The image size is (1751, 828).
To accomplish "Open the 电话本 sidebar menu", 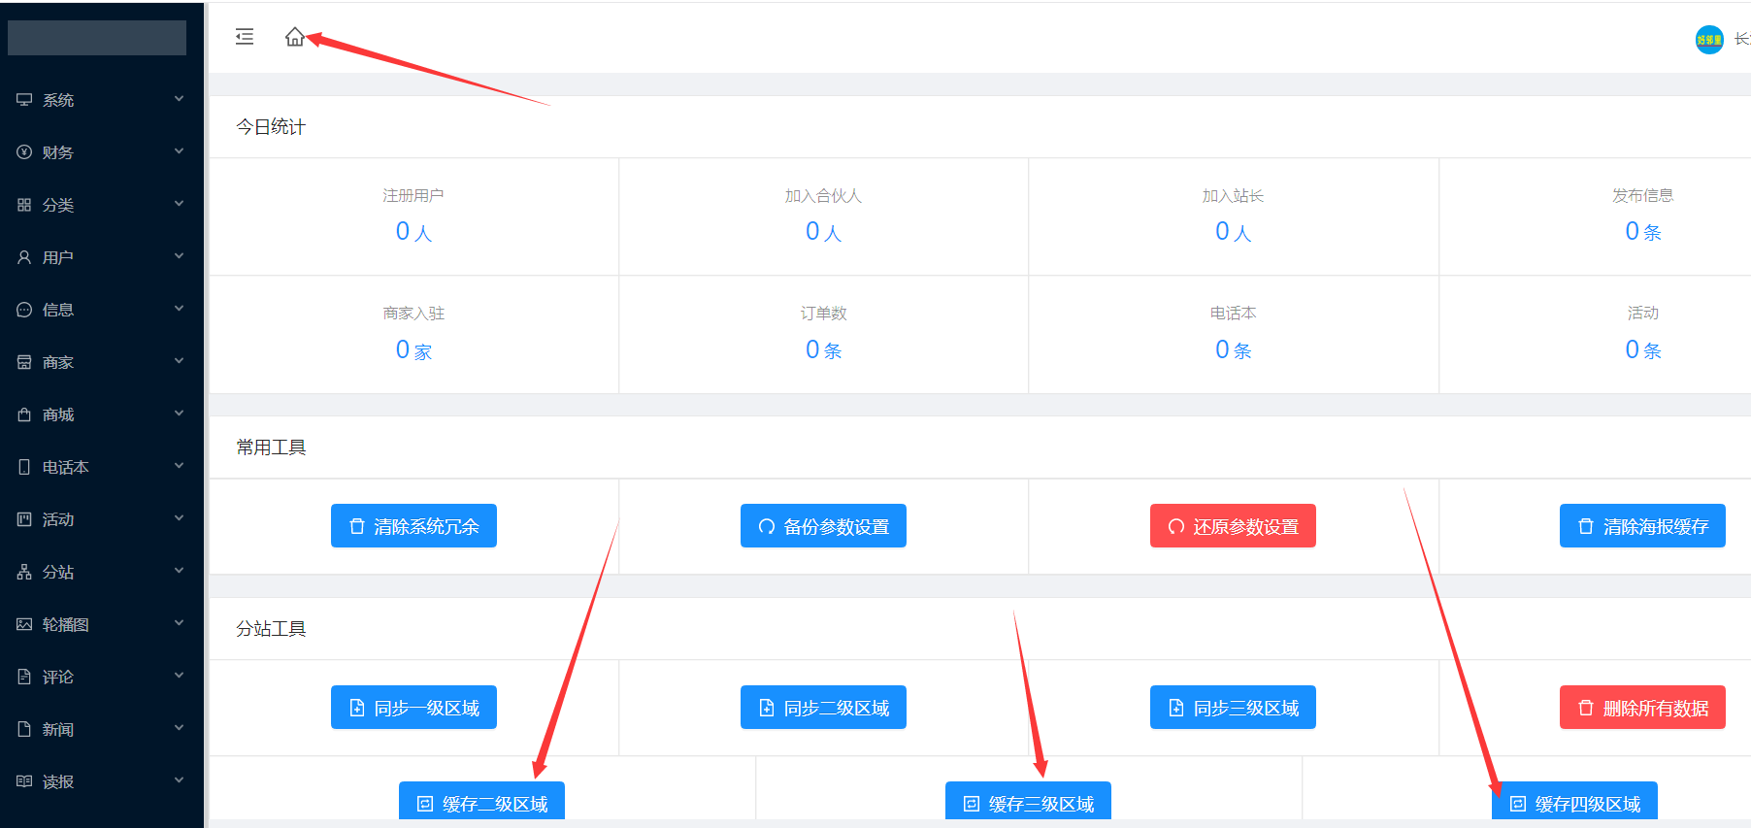I will (65, 467).
